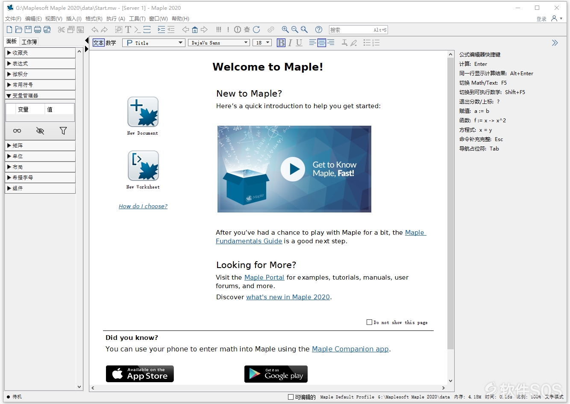Expand the 表达式 palette

click(40, 63)
